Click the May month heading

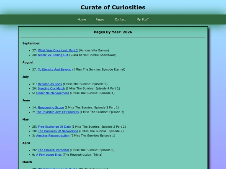point(26,120)
